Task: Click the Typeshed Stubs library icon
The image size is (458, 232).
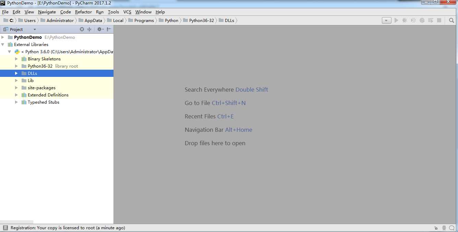Action: point(24,102)
